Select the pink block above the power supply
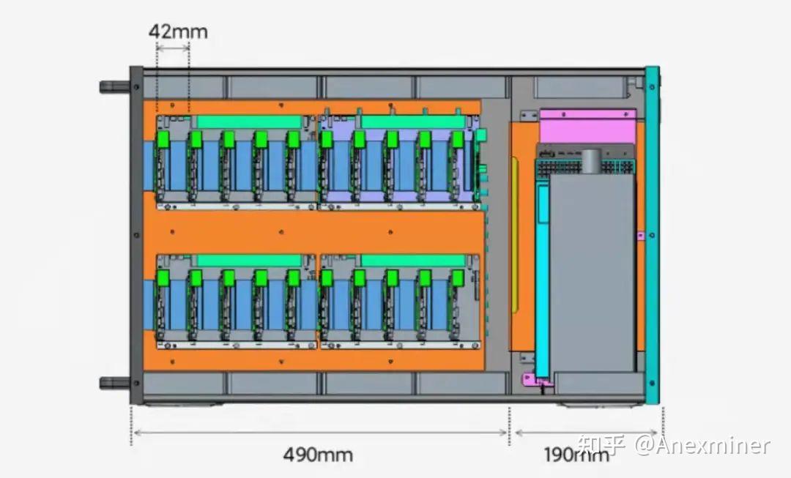Image resolution: width=791 pixels, height=478 pixels. [587, 126]
